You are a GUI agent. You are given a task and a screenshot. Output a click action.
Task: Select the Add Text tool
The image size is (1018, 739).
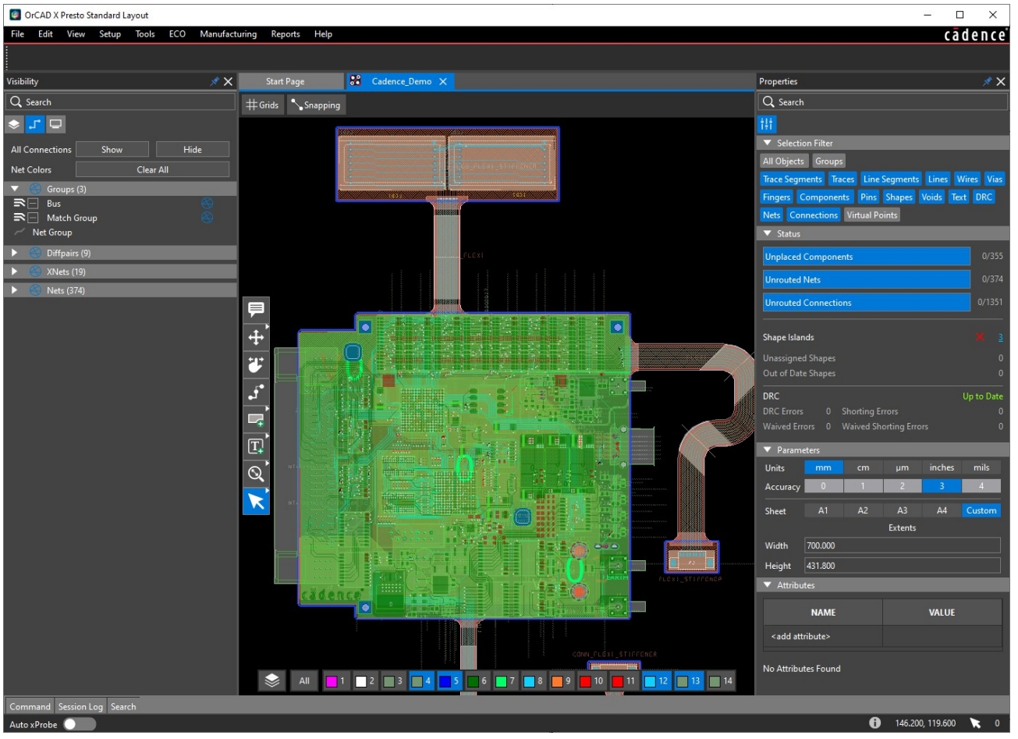click(x=257, y=445)
